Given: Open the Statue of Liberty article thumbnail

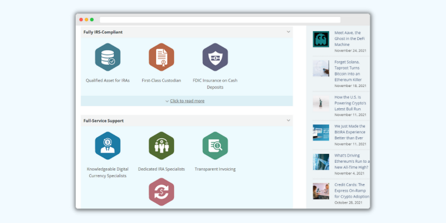Looking at the screenshot, I should pyautogui.click(x=321, y=103).
